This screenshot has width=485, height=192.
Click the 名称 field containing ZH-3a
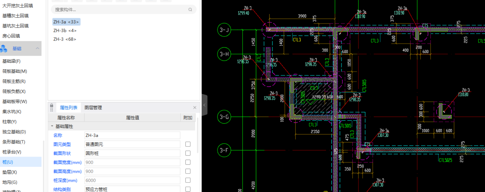(x=132, y=135)
